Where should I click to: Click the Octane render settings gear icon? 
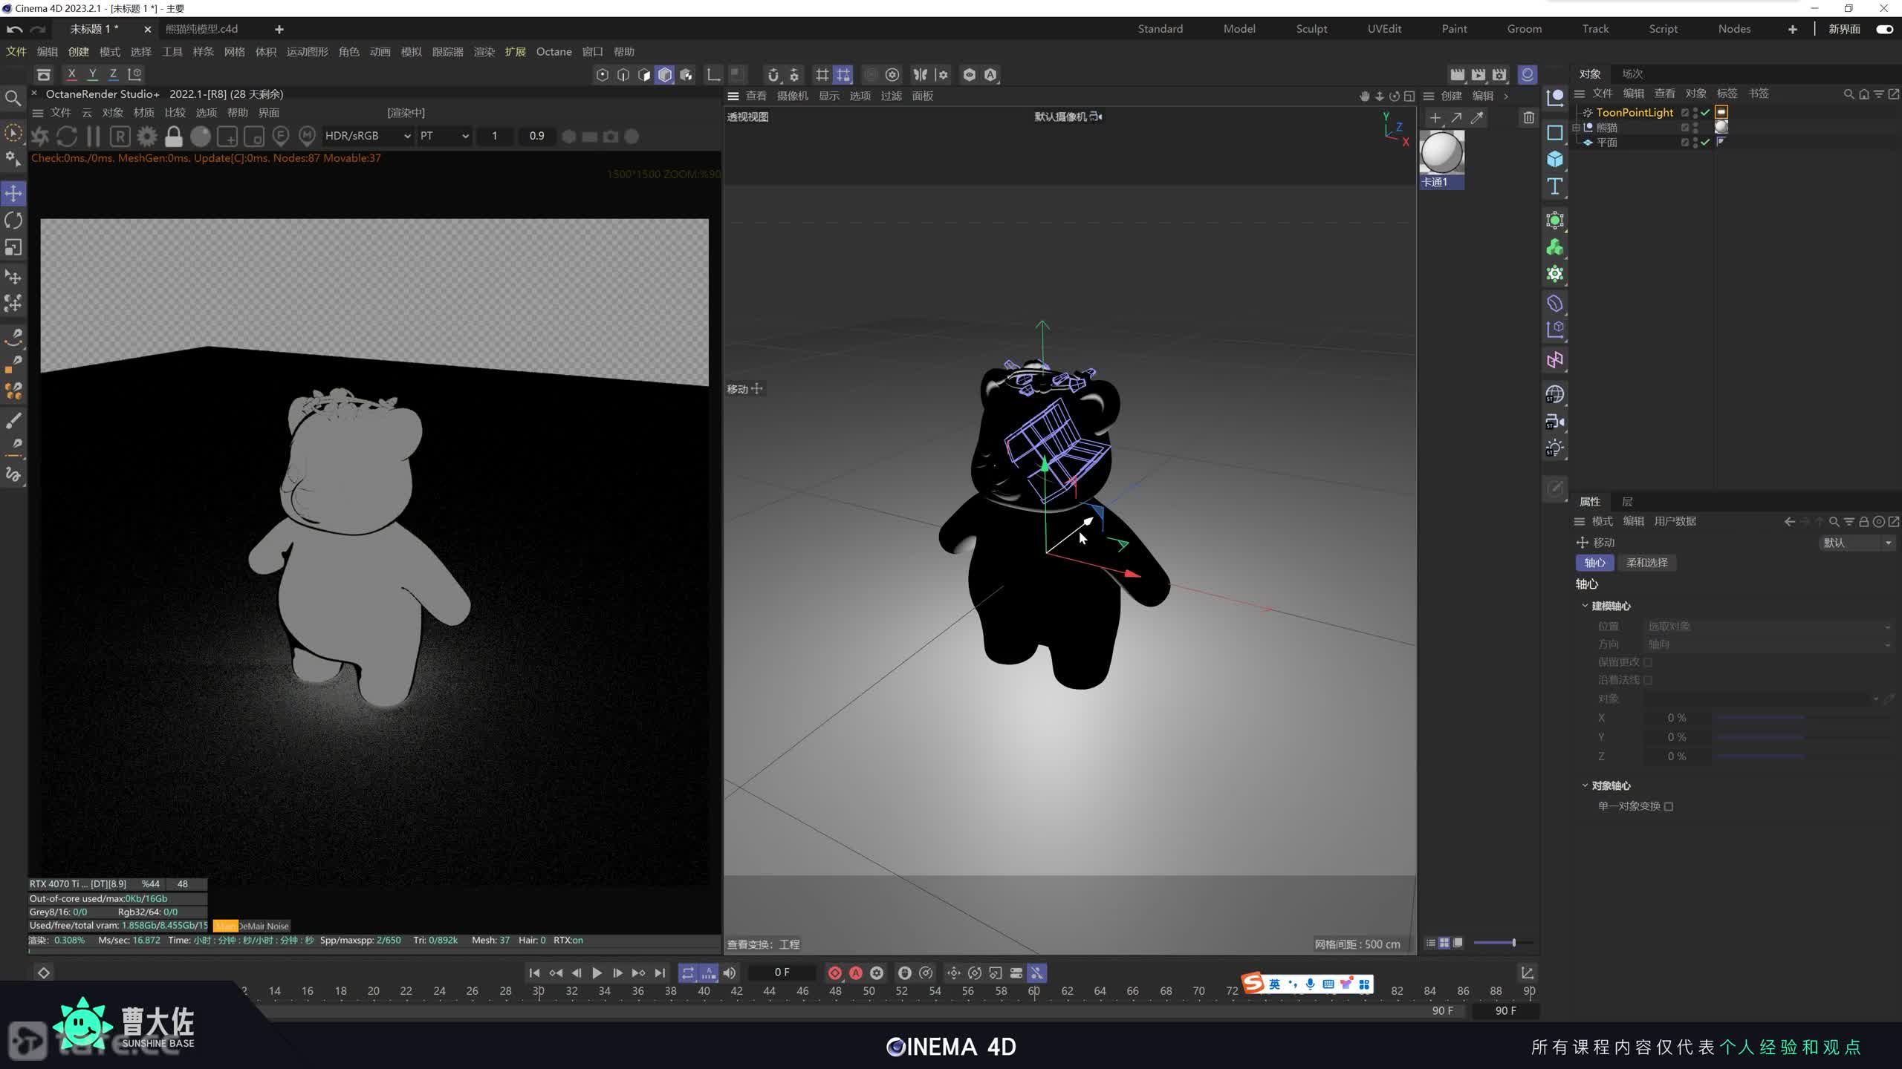[147, 137]
